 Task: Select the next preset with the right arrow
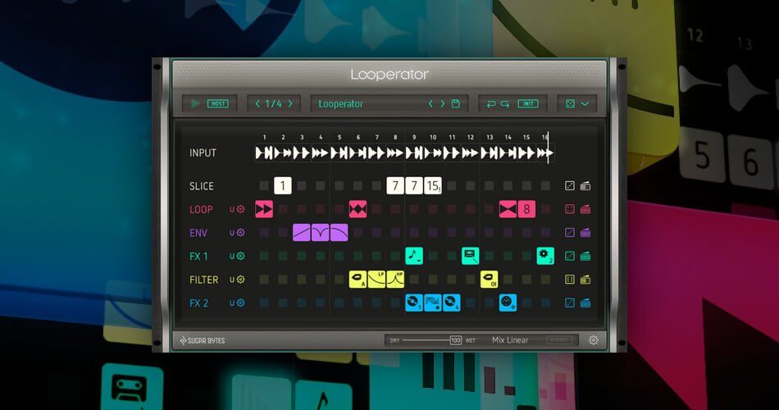443,104
